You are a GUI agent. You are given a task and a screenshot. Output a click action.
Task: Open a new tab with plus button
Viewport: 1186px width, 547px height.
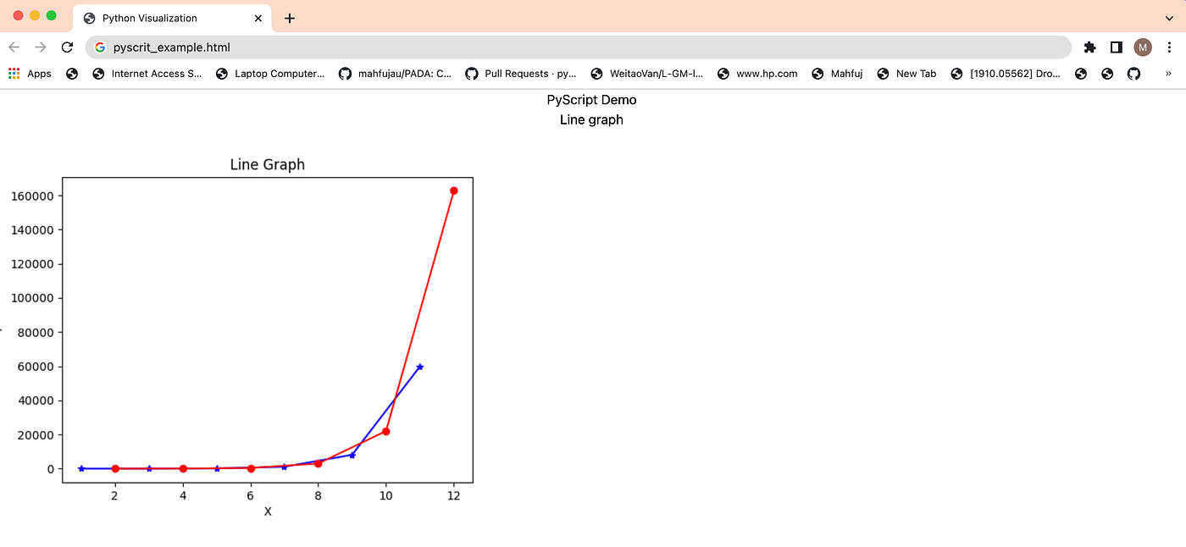(290, 17)
